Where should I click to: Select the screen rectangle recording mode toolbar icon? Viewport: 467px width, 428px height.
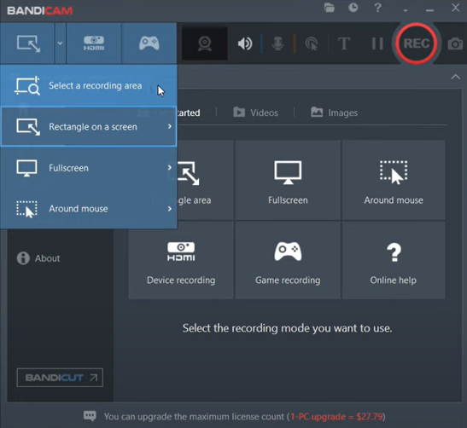click(x=28, y=43)
